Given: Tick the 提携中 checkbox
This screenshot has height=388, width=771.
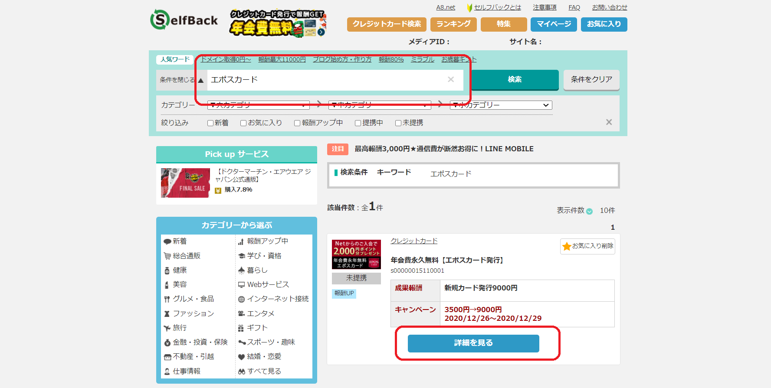Looking at the screenshot, I should [x=358, y=123].
